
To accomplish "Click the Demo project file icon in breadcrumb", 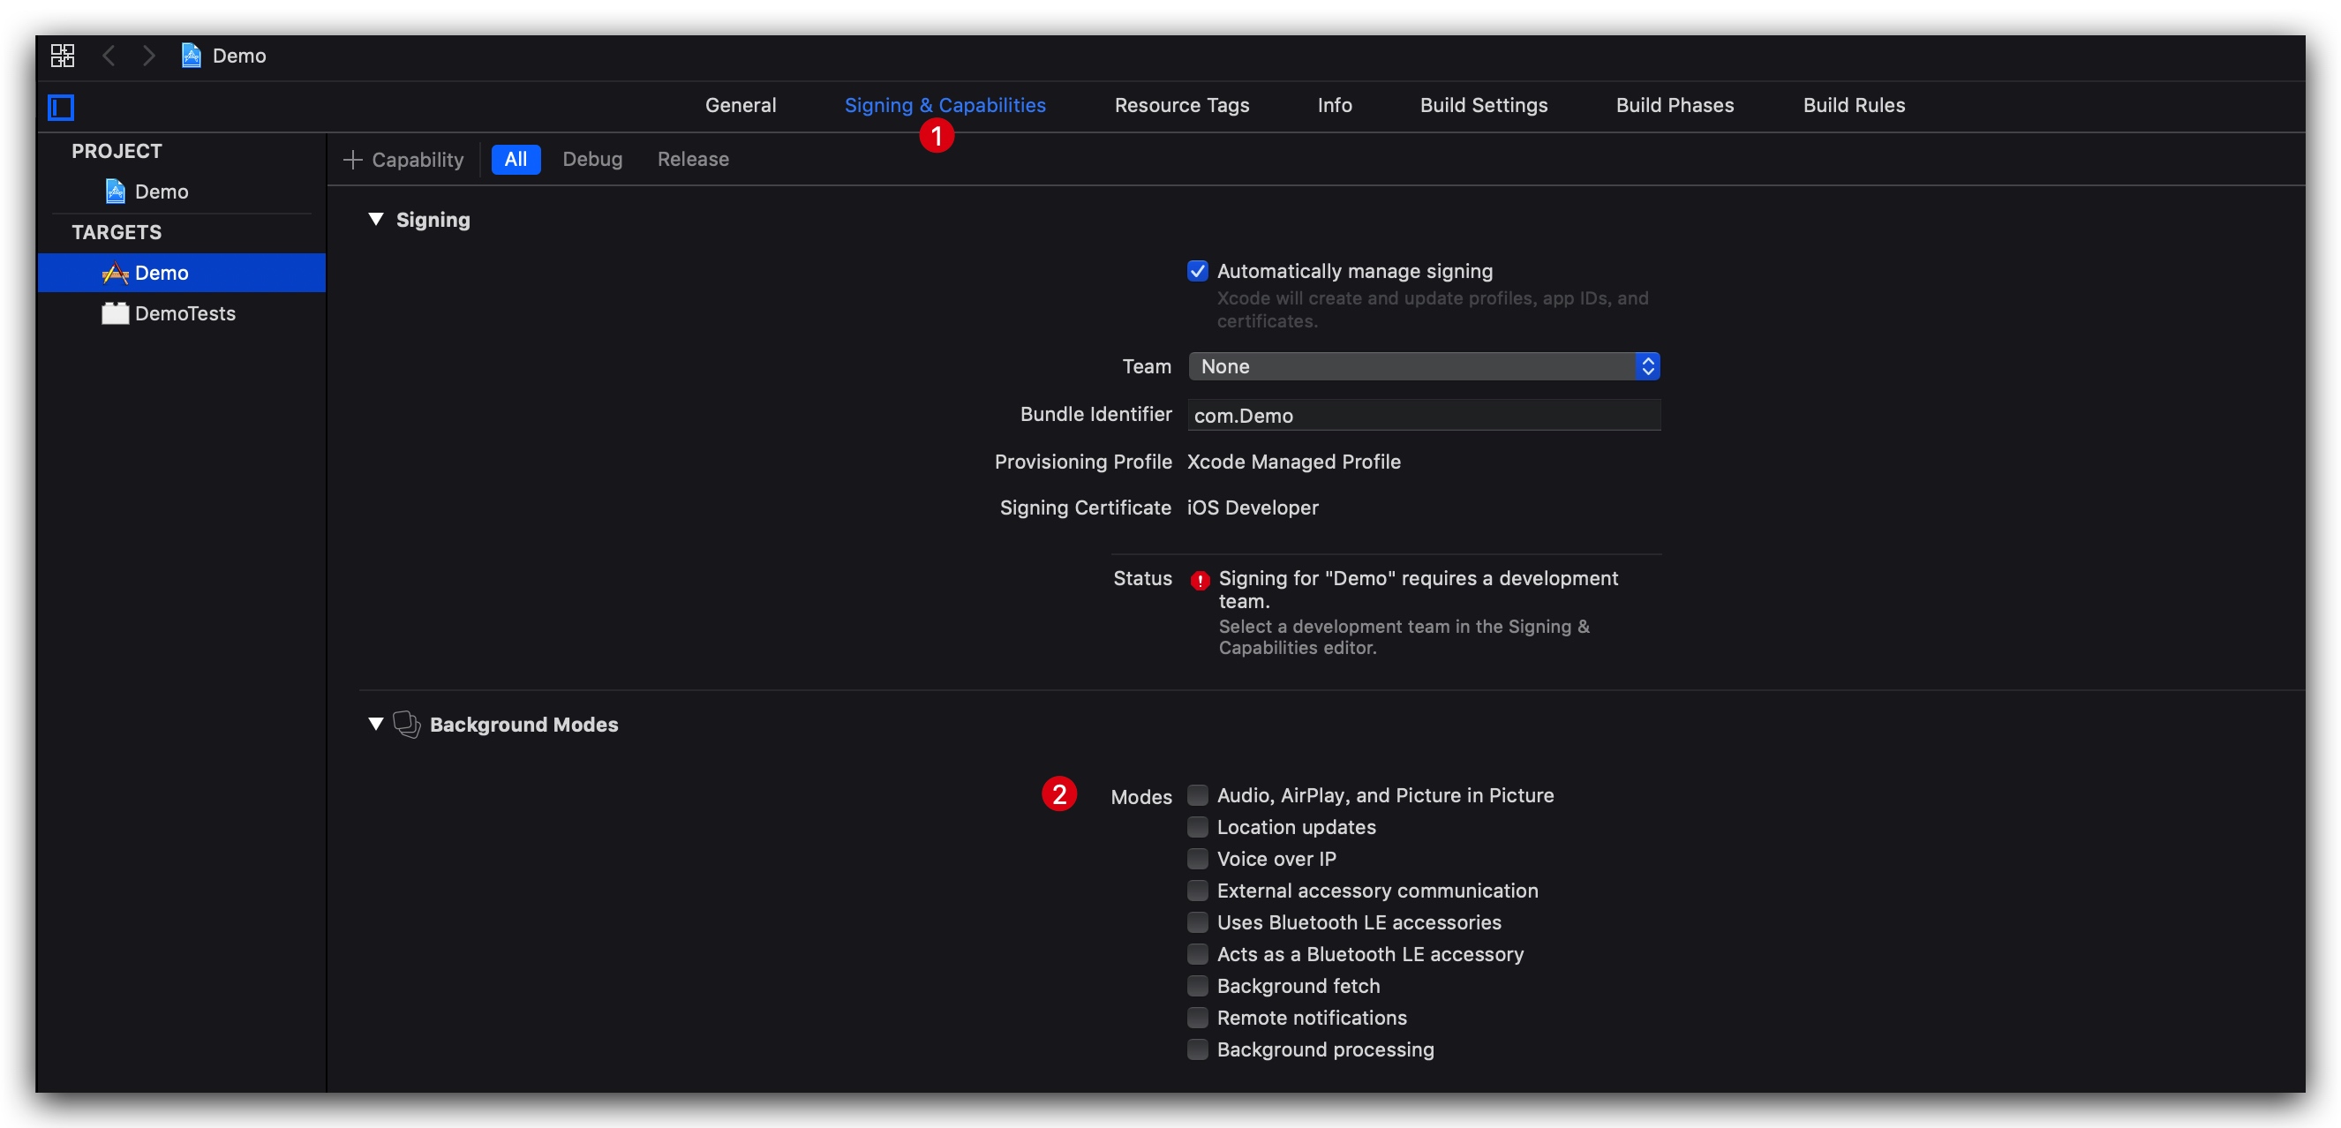I will tap(191, 56).
